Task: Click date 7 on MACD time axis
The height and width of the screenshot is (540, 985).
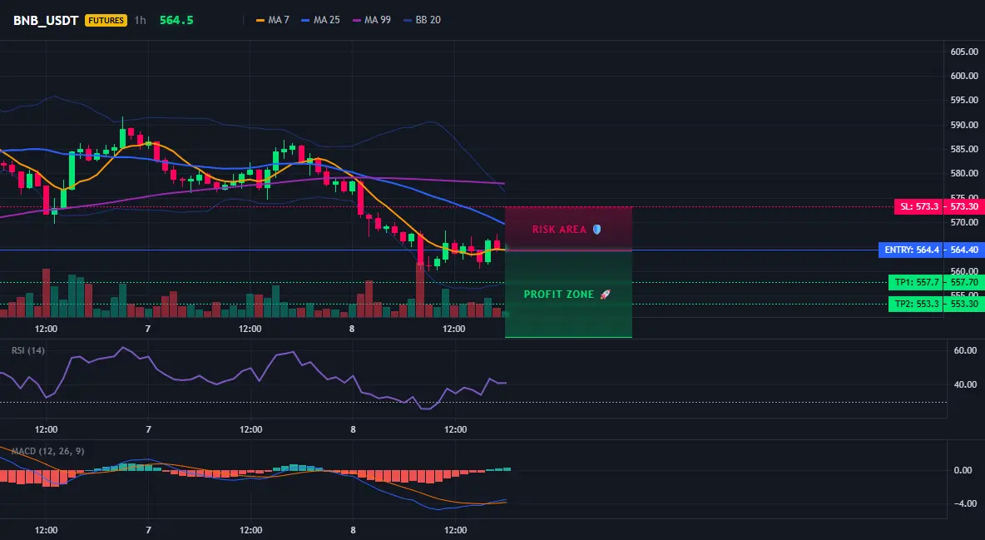Action: tap(148, 530)
